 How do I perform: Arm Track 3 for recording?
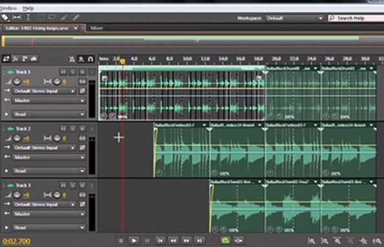[82, 185]
